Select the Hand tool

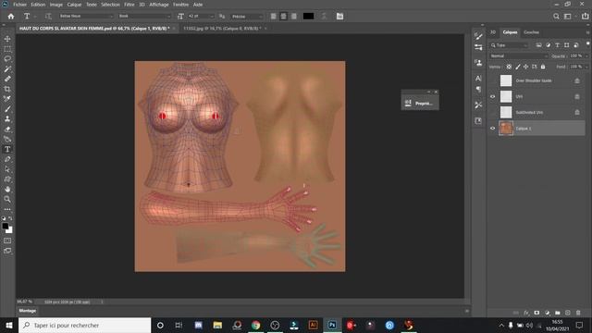point(7,189)
